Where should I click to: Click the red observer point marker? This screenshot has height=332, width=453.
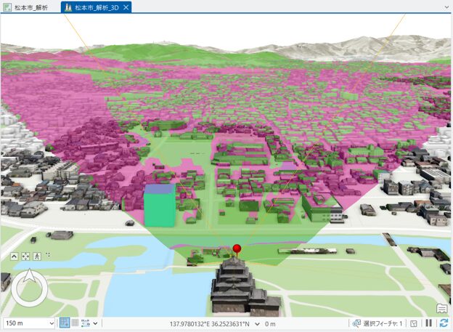click(236, 249)
